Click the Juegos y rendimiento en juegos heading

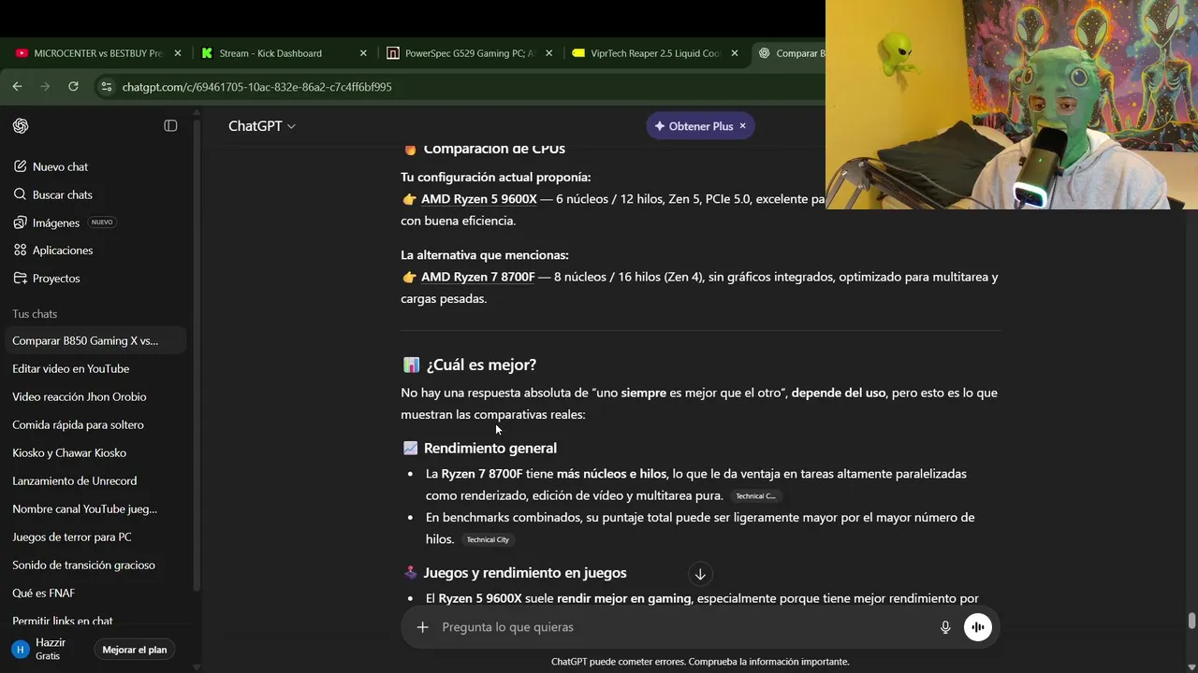[x=525, y=573]
